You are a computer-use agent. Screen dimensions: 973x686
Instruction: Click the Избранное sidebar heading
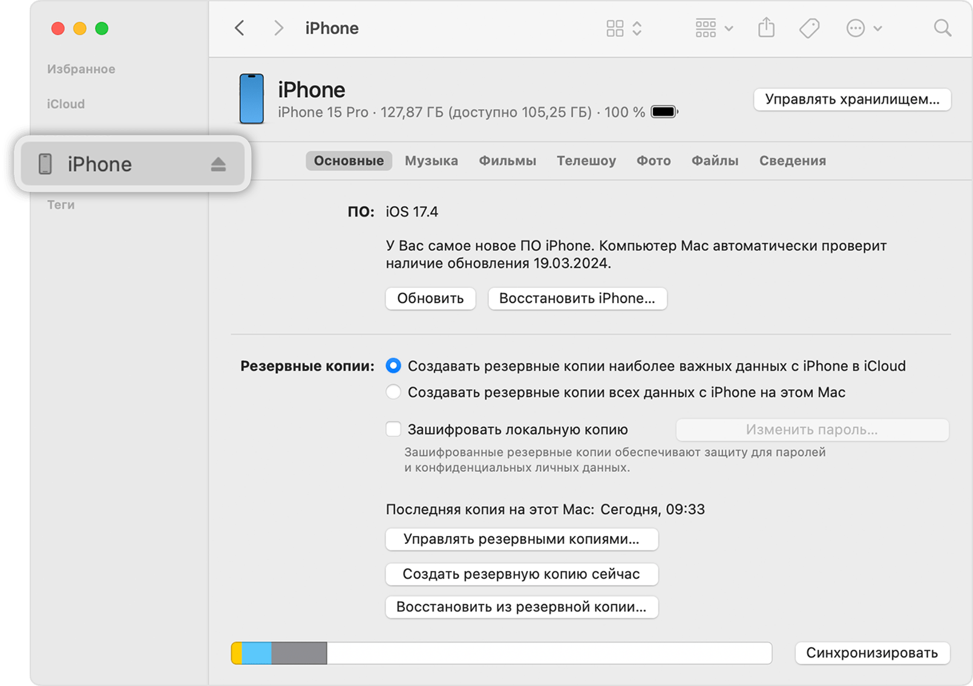point(81,69)
